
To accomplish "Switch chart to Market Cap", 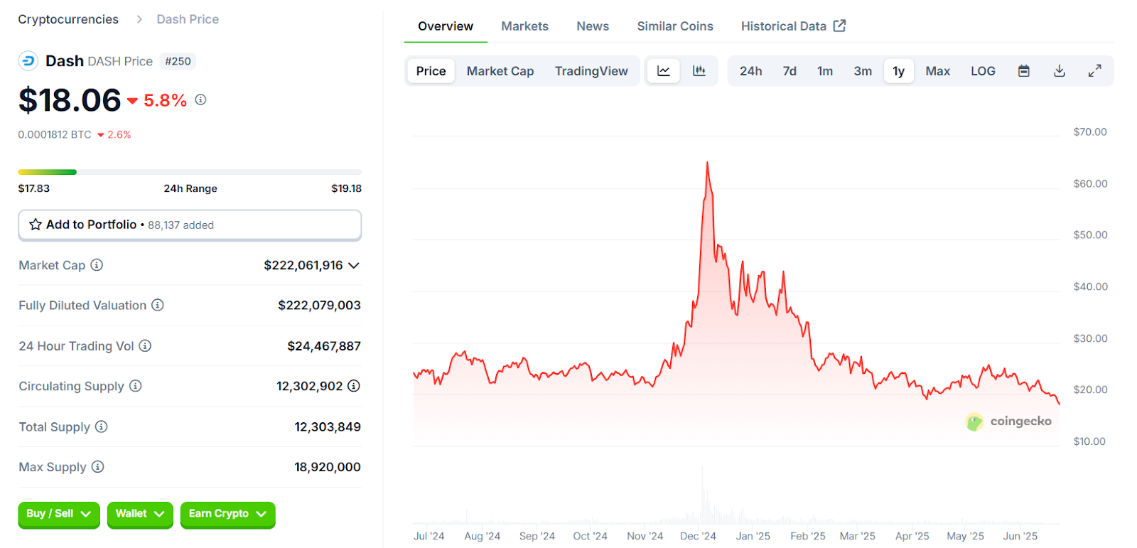I will point(500,71).
